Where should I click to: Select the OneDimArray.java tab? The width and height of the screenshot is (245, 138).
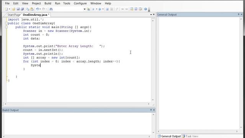pos(36,15)
